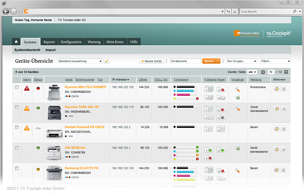The width and height of the screenshot is (304, 193).
Task: Sort by the Tonerstand column header
Action: pos(181,80)
